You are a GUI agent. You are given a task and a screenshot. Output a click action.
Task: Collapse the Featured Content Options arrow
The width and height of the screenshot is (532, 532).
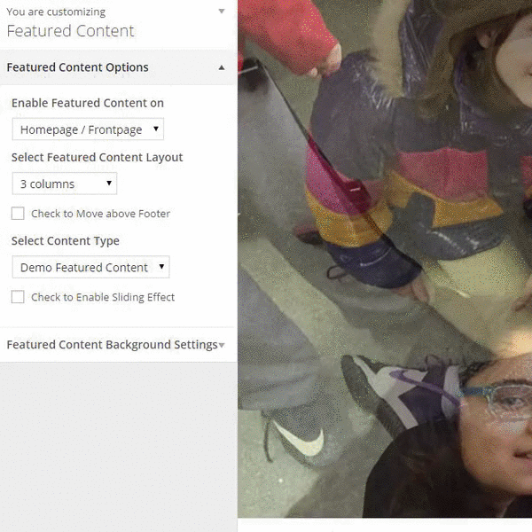(222, 67)
